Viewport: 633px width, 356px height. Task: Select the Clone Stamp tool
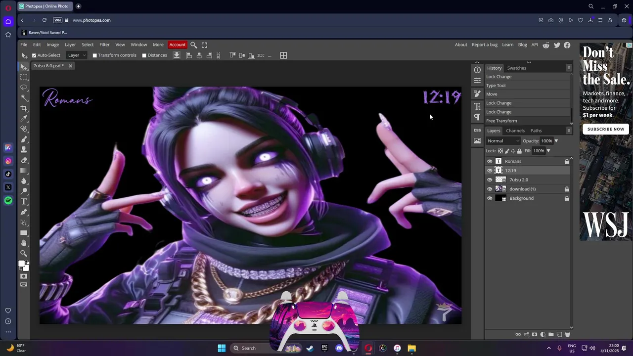point(24,150)
